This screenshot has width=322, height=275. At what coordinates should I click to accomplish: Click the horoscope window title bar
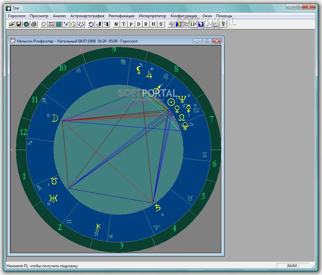coord(116,41)
